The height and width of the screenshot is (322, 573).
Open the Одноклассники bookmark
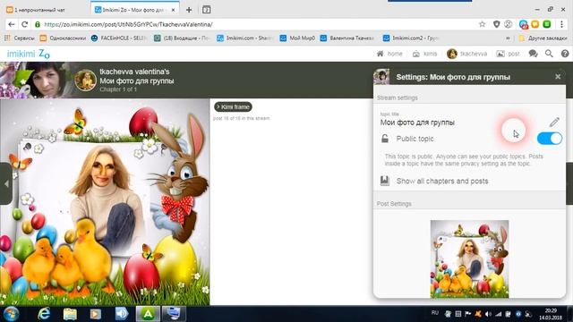coord(63,38)
